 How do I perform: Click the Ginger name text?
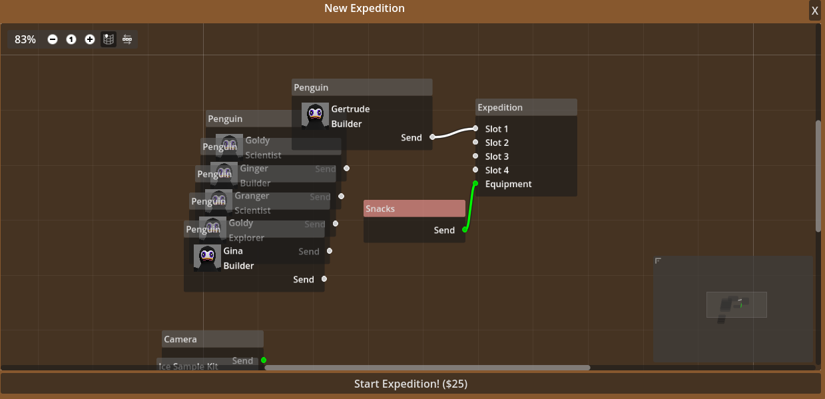point(254,169)
